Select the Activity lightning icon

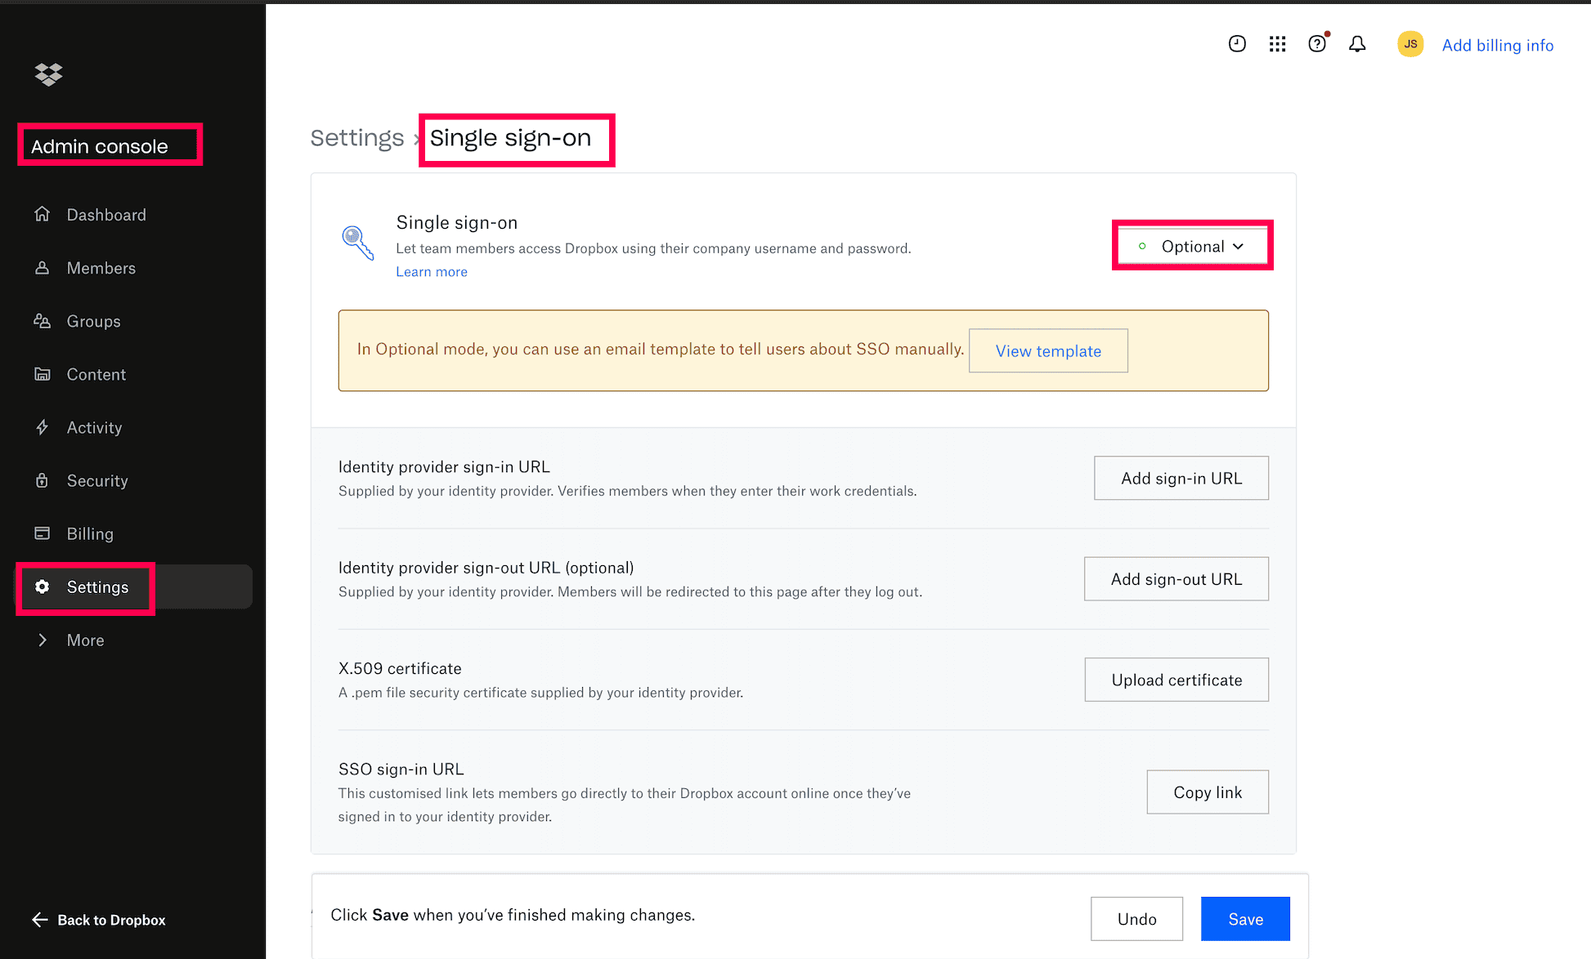tap(43, 426)
